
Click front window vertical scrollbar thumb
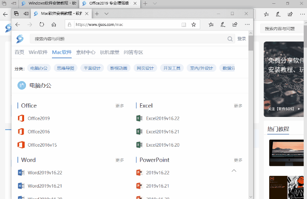[251, 43]
